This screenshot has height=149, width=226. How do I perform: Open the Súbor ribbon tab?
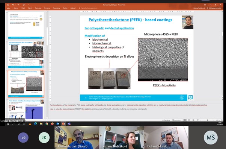pyautogui.click(x=9, y=8)
